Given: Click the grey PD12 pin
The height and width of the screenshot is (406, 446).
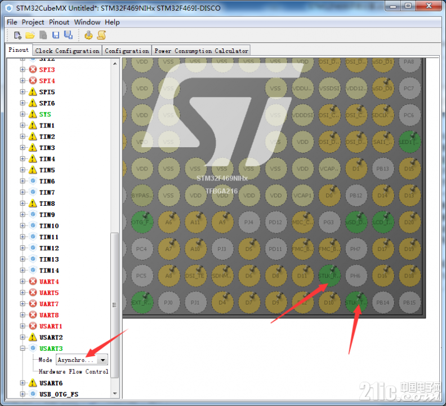Looking at the screenshot, I should [x=275, y=222].
